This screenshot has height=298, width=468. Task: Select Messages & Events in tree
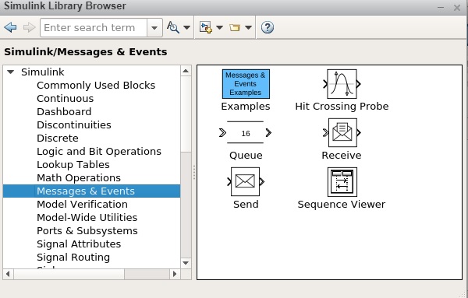pyautogui.click(x=91, y=191)
